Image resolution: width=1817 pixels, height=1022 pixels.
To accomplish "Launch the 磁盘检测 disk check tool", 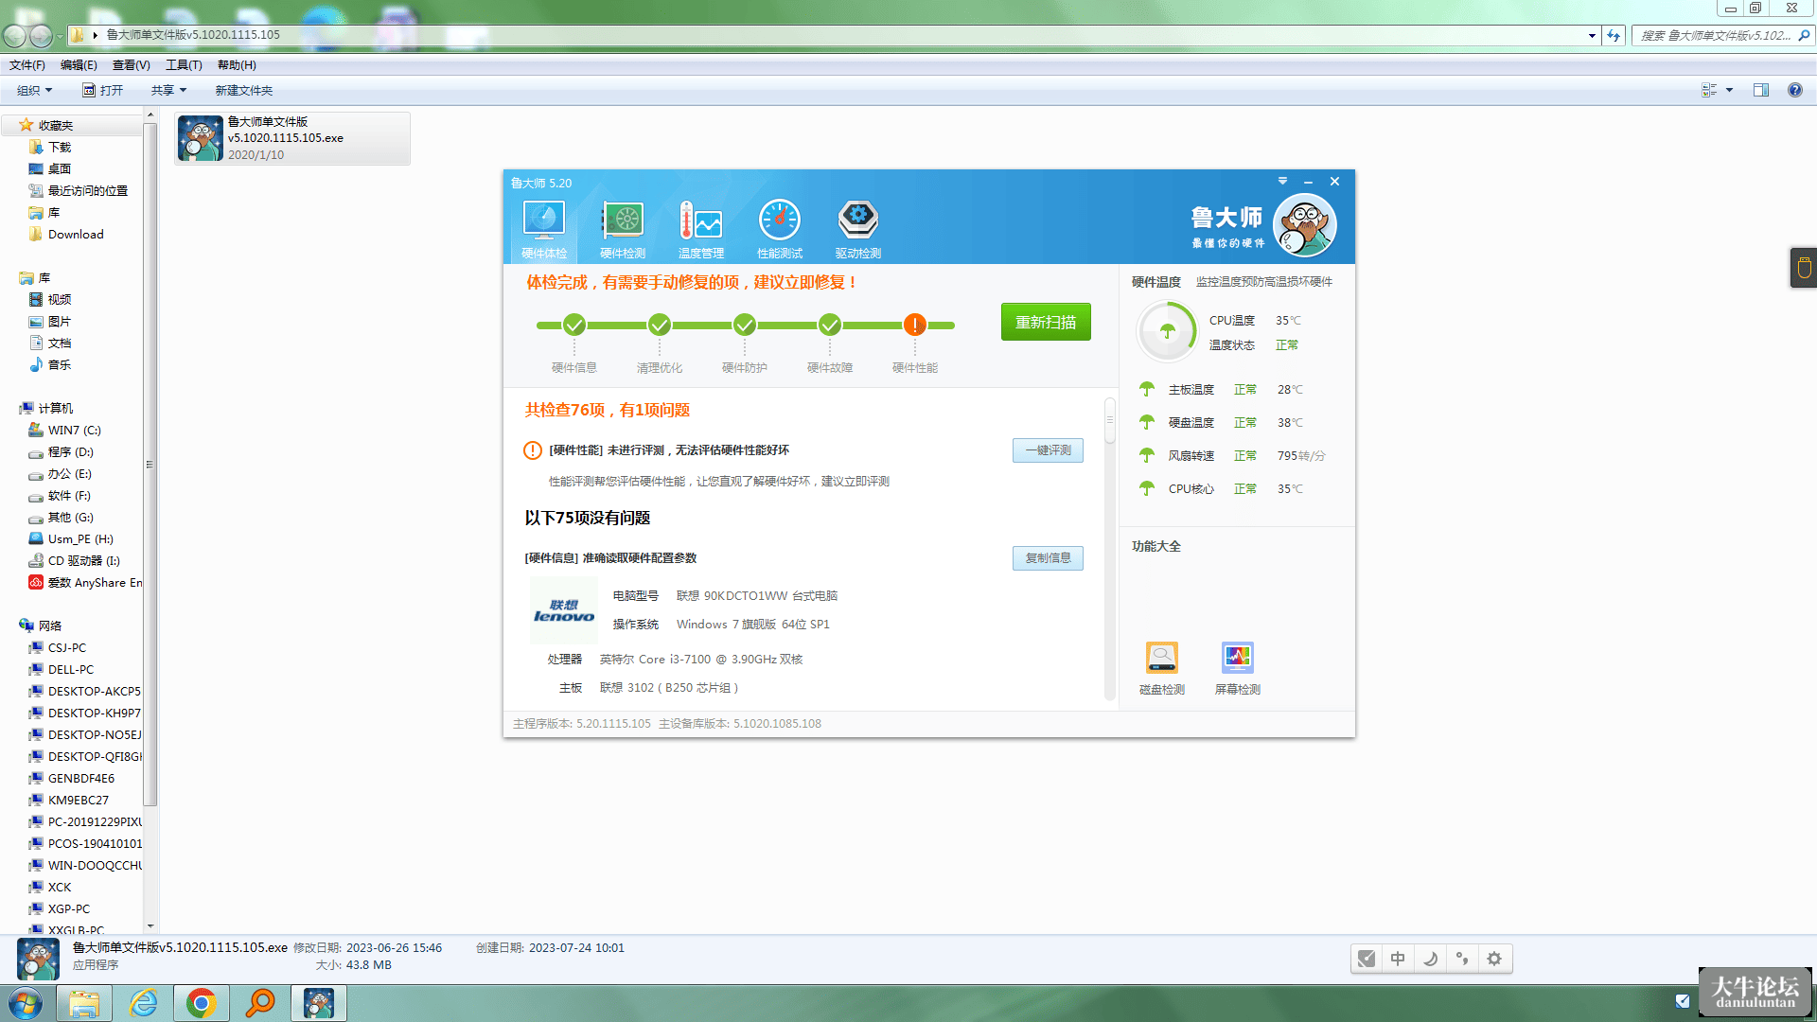I will (1162, 668).
